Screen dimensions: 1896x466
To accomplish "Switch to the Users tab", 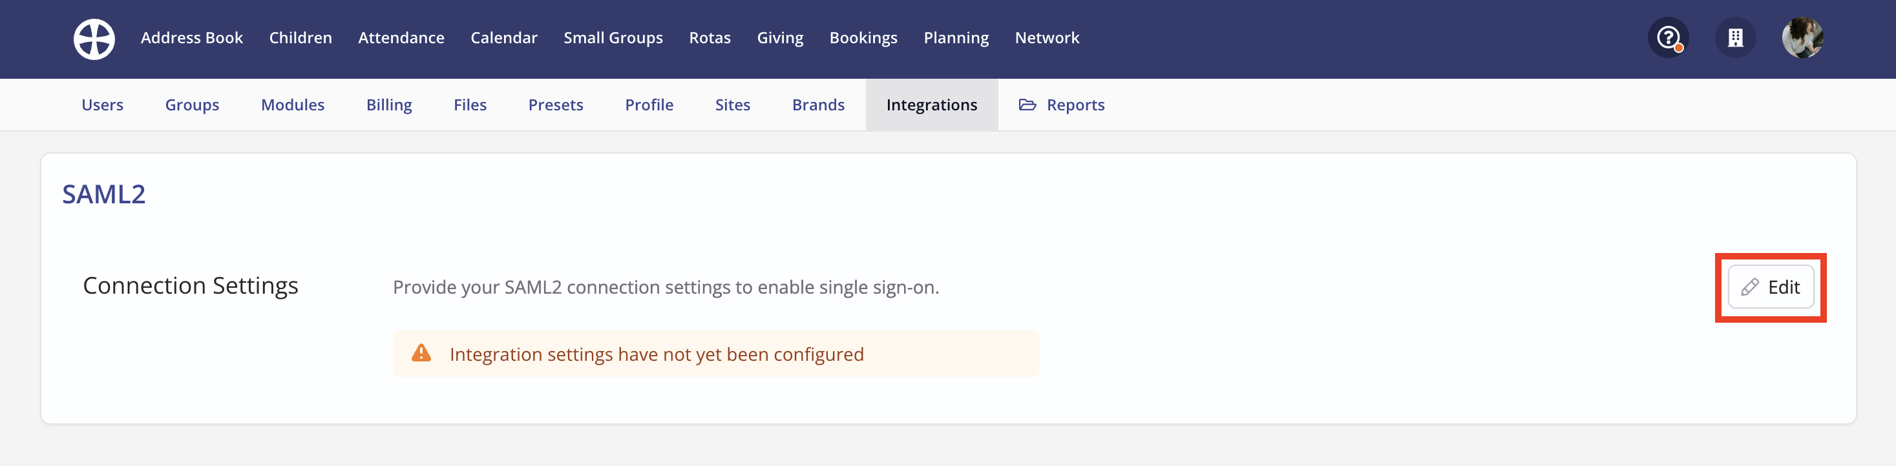I will pyautogui.click(x=102, y=105).
